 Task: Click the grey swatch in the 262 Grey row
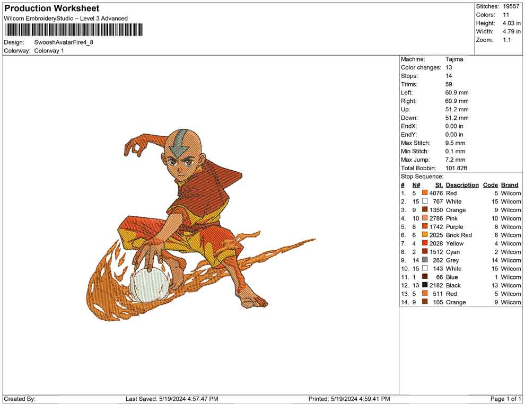[x=425, y=260]
